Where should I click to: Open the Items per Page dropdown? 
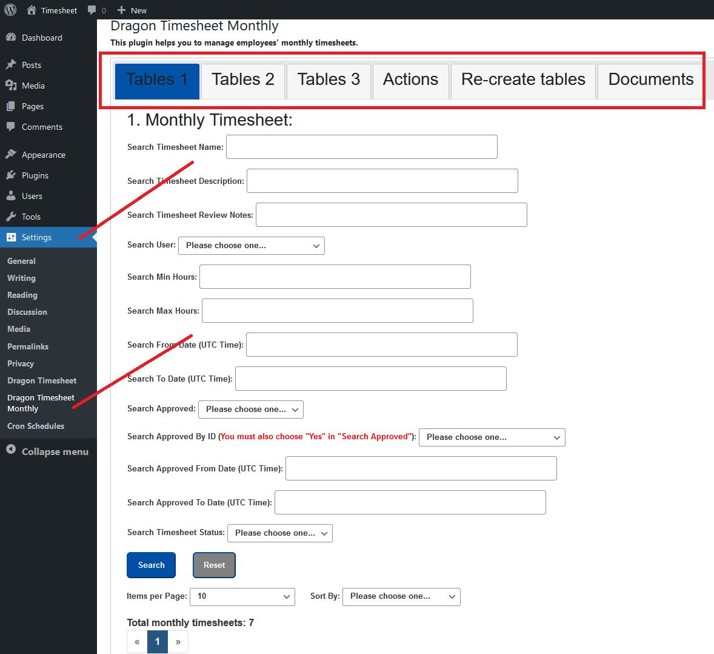(242, 596)
